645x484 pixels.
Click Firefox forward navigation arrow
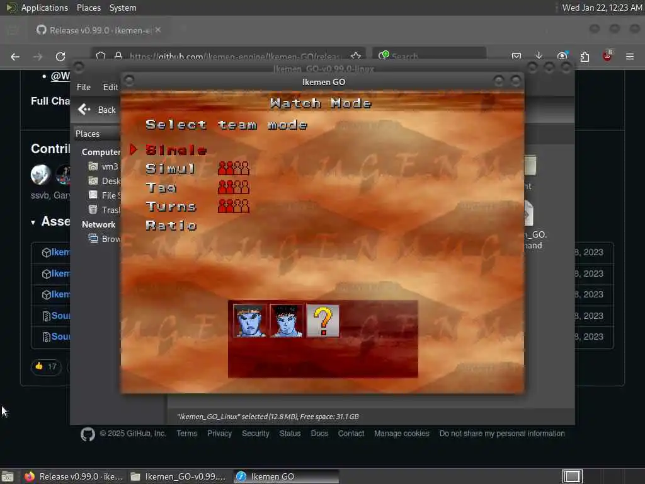click(x=38, y=57)
